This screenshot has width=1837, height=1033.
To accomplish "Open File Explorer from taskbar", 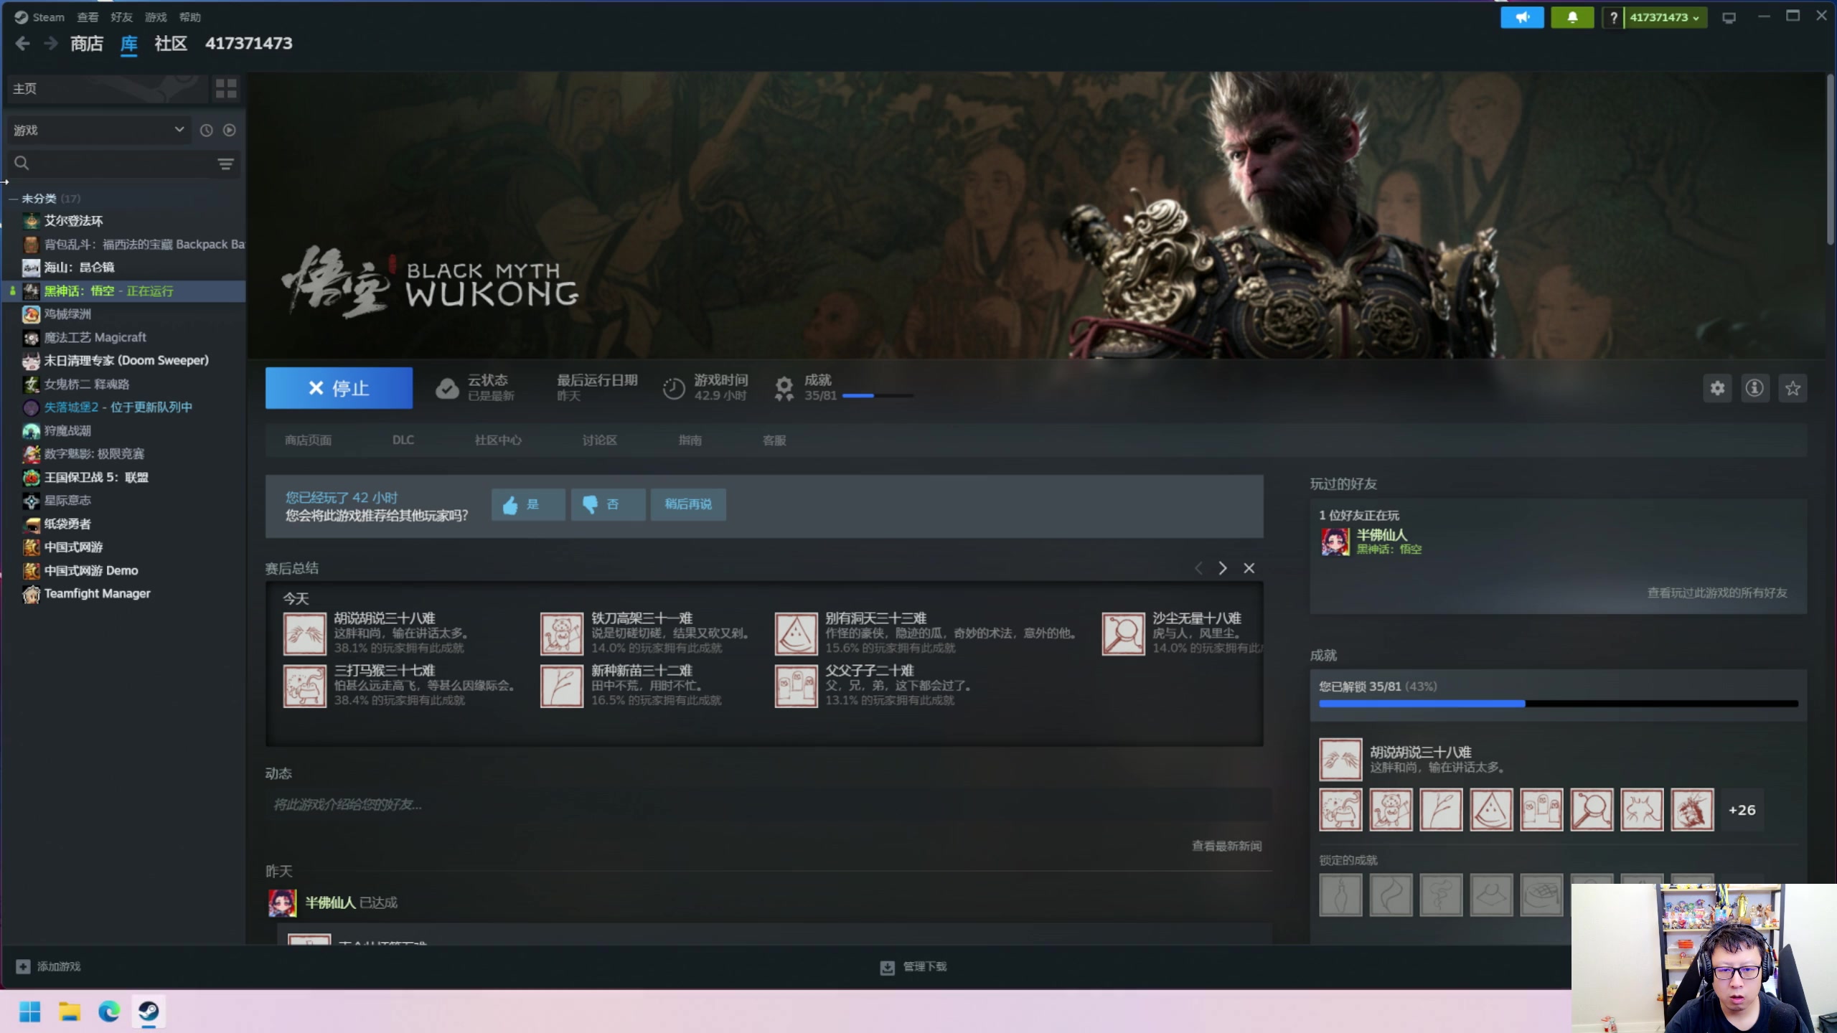I will point(70,1011).
